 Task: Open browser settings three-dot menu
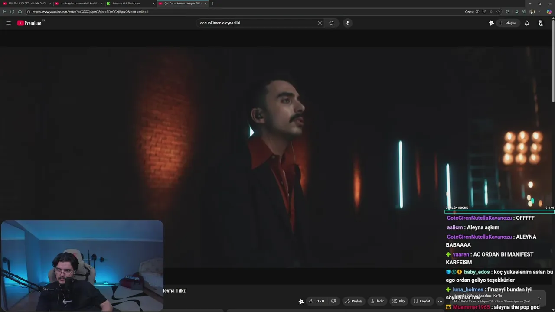click(x=540, y=12)
